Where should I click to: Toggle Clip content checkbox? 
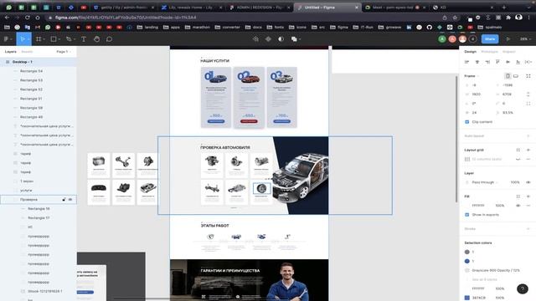pos(467,122)
